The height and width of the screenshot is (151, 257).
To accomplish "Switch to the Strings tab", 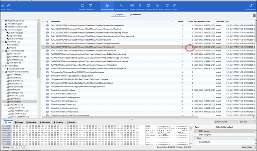I will [x=19, y=122].
